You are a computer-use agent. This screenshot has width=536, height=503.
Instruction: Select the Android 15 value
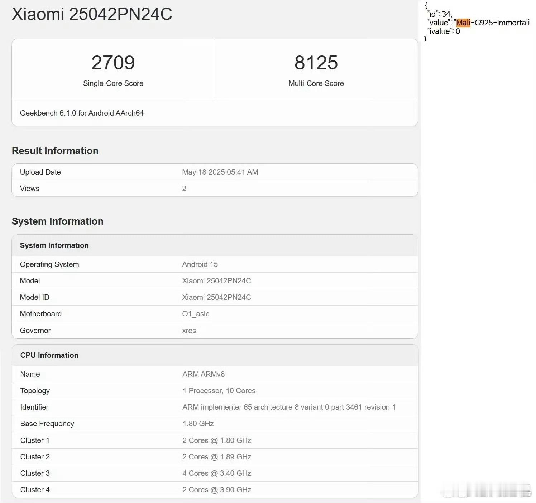pos(200,264)
